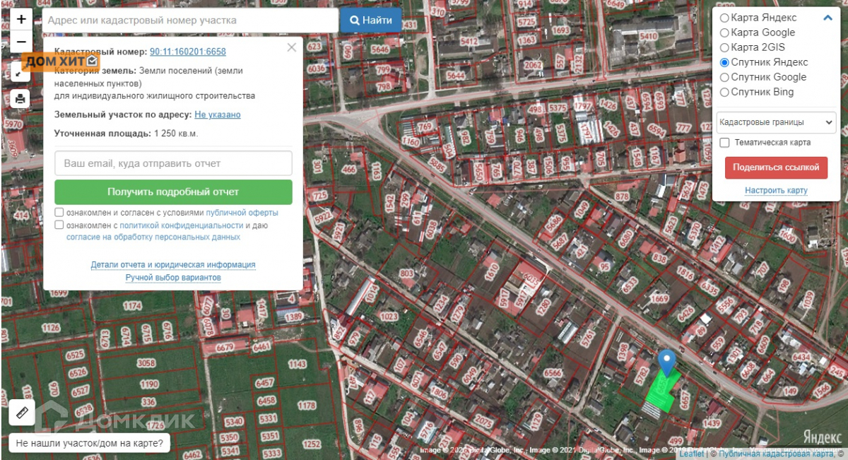The width and height of the screenshot is (848, 460).
Task: Click parcel label 803 on map
Action: pos(406,273)
